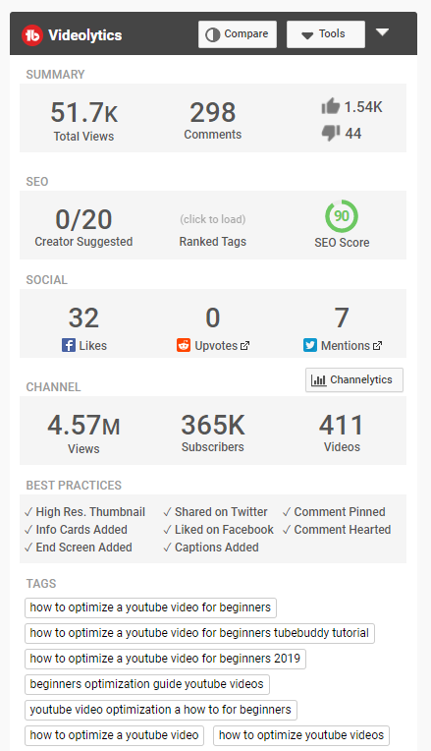
Task: Click the 0/20 Creator Suggested stat
Action: click(83, 227)
